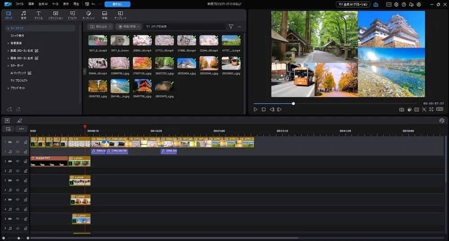Select the 5971 cat video thumbnail
Screen dimensions: 449x241
pos(120,40)
